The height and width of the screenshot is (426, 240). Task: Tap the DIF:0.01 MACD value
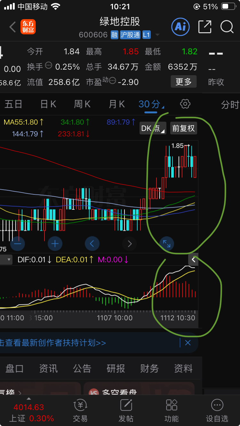click(35, 260)
